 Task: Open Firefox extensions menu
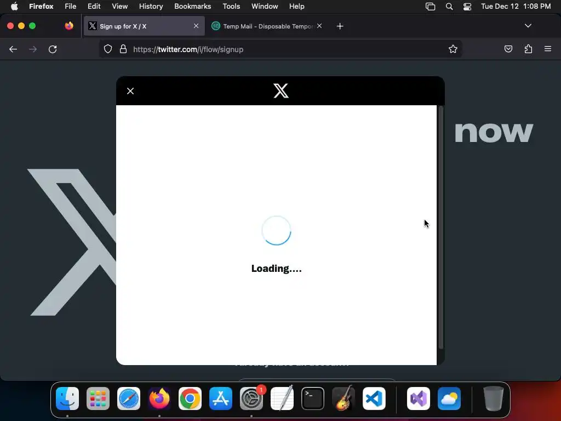tap(528, 49)
